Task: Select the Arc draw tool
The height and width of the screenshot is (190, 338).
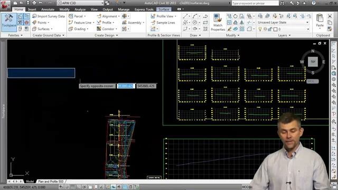Action: (195, 16)
